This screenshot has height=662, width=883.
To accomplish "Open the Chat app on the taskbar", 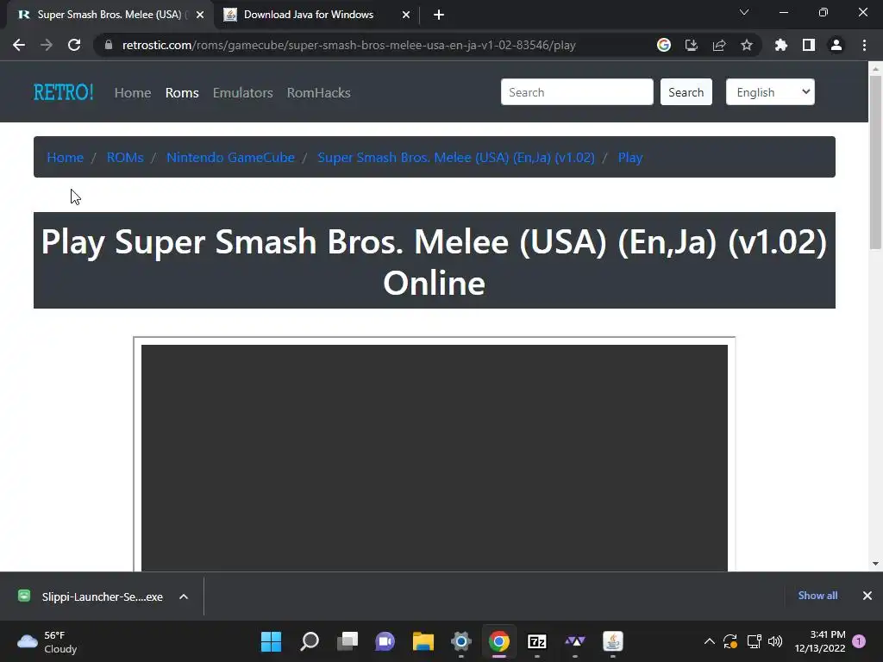I will coord(385,641).
